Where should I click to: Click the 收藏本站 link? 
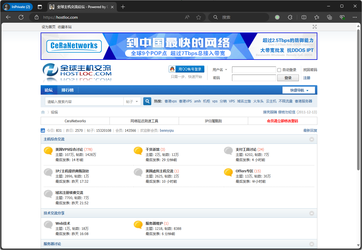pos(65,27)
